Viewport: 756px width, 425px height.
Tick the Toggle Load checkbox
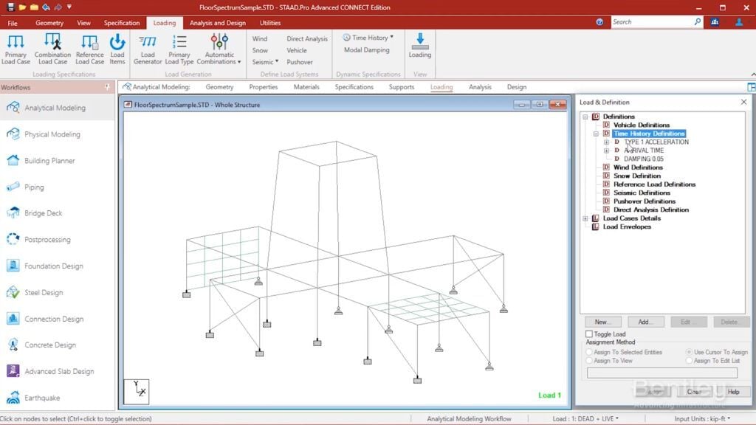click(x=588, y=334)
